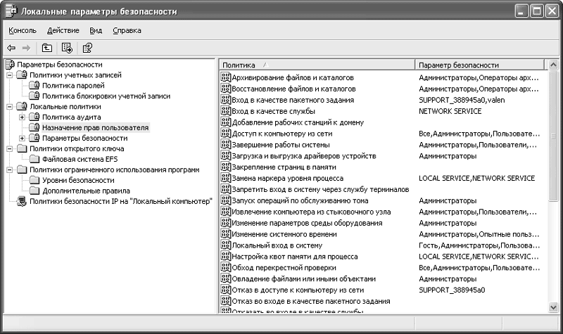This screenshot has width=563, height=334.
Task: Click the Гость,Администраторы value cell
Action: (479, 245)
